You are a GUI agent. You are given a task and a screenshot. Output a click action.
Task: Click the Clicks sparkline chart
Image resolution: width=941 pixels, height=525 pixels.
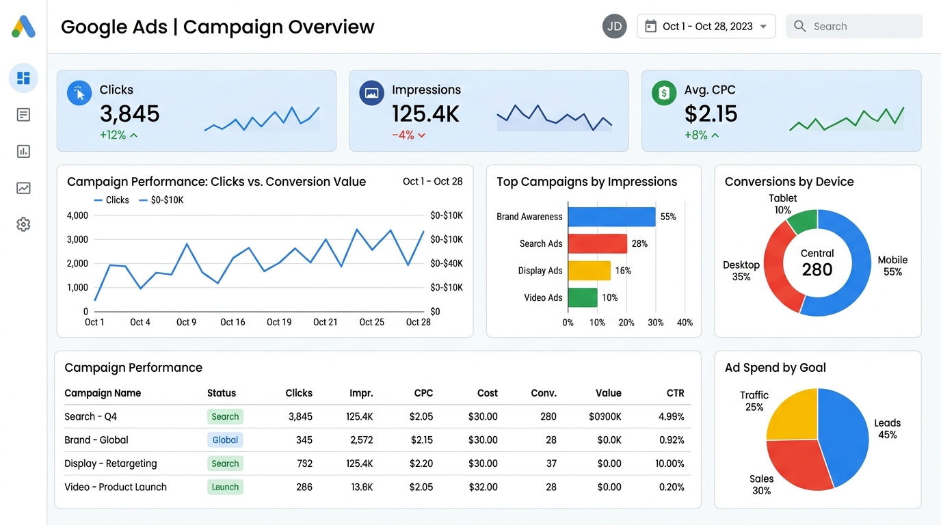click(x=262, y=118)
